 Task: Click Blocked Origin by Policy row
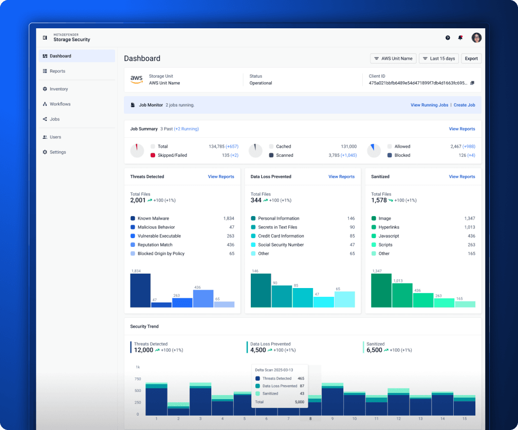point(182,254)
